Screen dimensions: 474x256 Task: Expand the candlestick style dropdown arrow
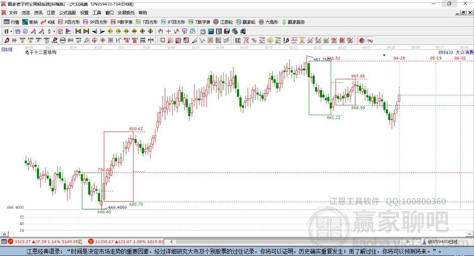click(54, 31)
